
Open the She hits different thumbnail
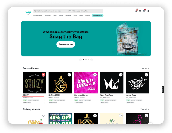[86, 82]
